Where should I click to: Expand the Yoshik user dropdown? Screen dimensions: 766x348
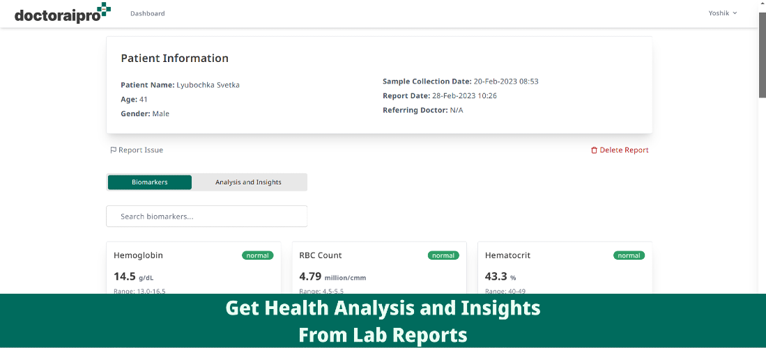[x=723, y=13]
